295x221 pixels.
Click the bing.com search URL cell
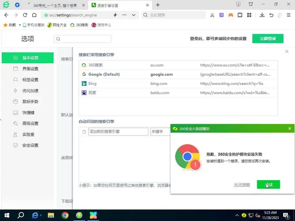(x=232, y=83)
